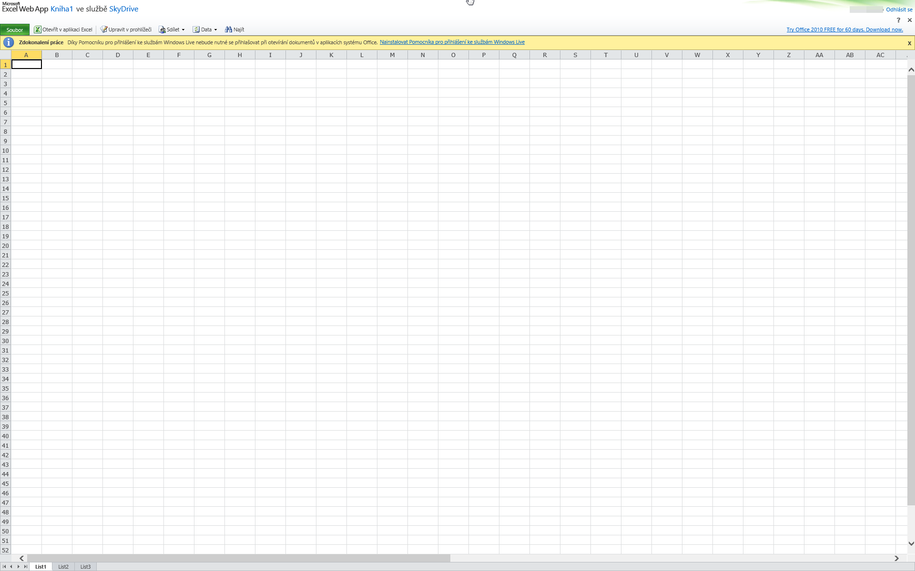Select column Z header
The width and height of the screenshot is (915, 571).
pyautogui.click(x=789, y=55)
